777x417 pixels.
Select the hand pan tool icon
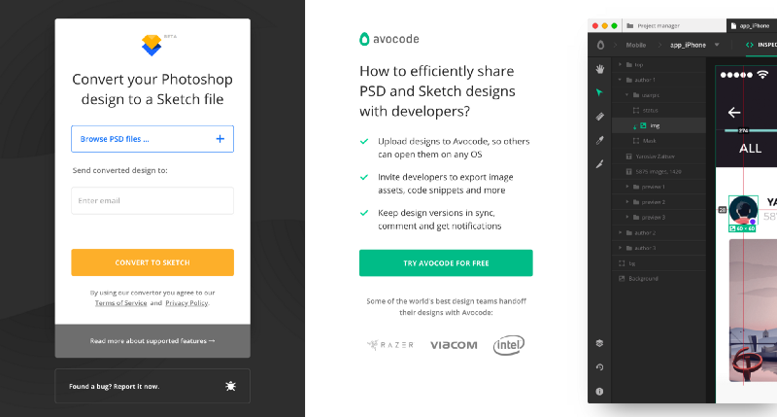tap(599, 69)
